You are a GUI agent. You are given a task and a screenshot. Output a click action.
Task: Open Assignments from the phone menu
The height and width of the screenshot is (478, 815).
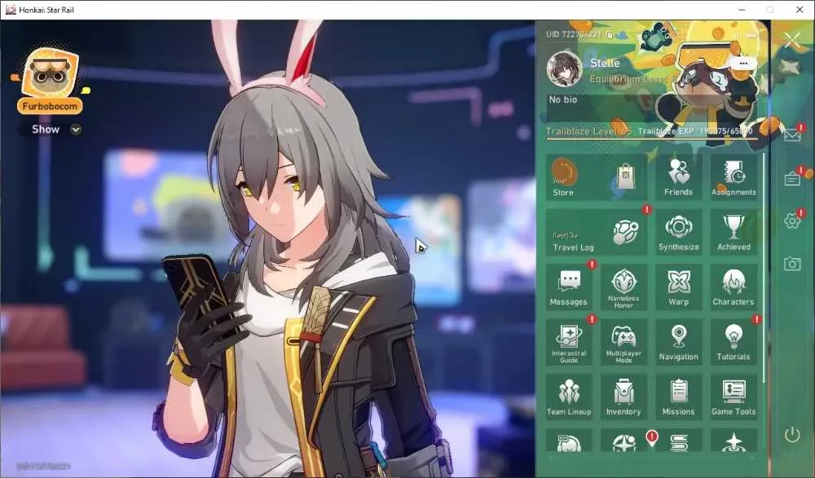coord(733,178)
